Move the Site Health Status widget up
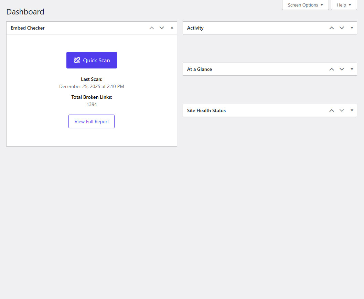This screenshot has height=299, width=364. pos(332,110)
